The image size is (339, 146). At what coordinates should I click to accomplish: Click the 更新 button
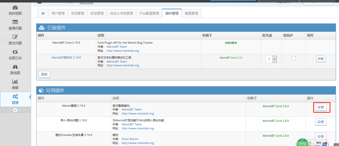point(44,74)
